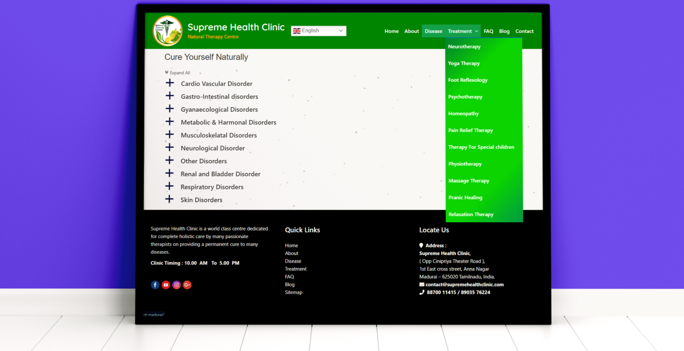684x351 pixels.
Task: Choose Foot Reflexology from the submenu
Action: pyautogui.click(x=468, y=80)
